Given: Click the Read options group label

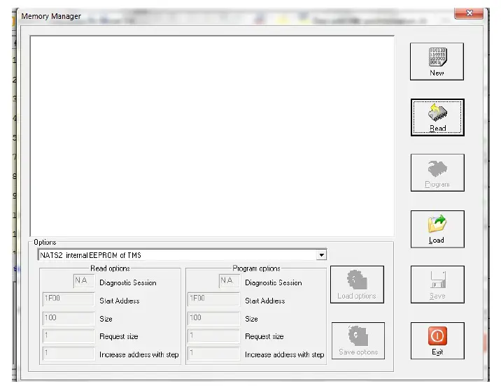Looking at the screenshot, I should [x=110, y=268].
